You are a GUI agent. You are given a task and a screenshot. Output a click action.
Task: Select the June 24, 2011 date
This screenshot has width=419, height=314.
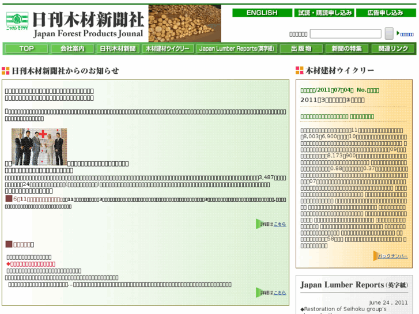click(x=388, y=302)
